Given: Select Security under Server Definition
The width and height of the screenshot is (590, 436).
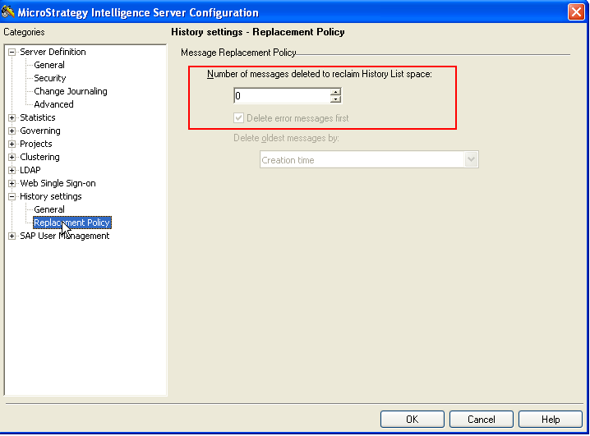Looking at the screenshot, I should pos(49,78).
